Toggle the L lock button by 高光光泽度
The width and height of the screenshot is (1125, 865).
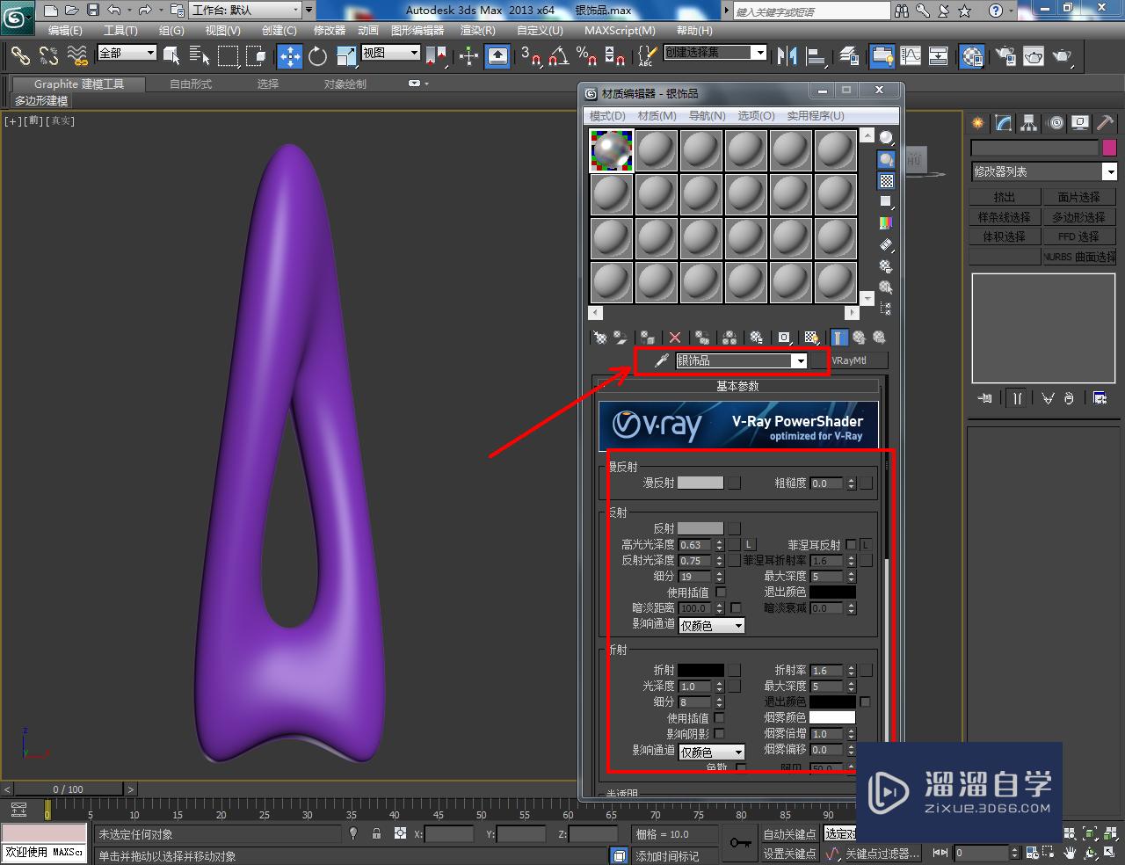coord(749,545)
